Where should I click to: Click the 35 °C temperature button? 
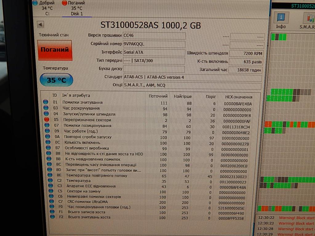pos(56,80)
